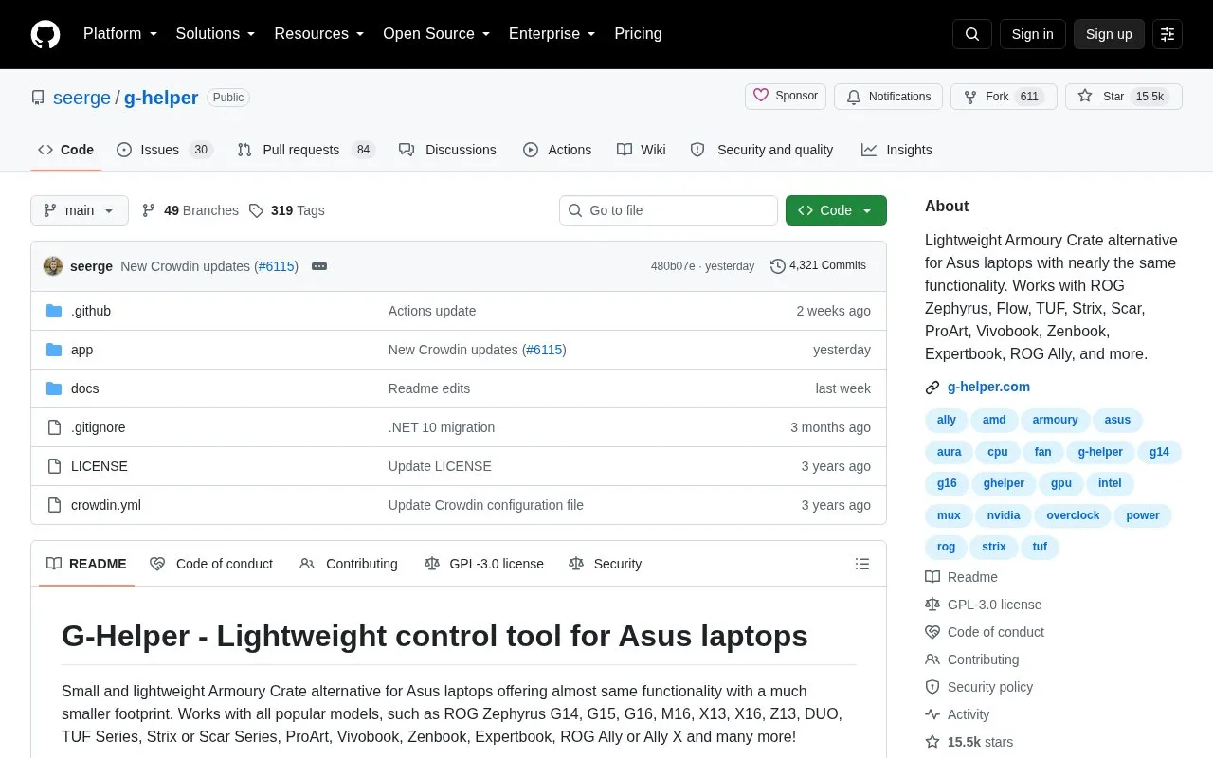1213x758 pixels.
Task: Click Sign in
Action: (x=1032, y=34)
